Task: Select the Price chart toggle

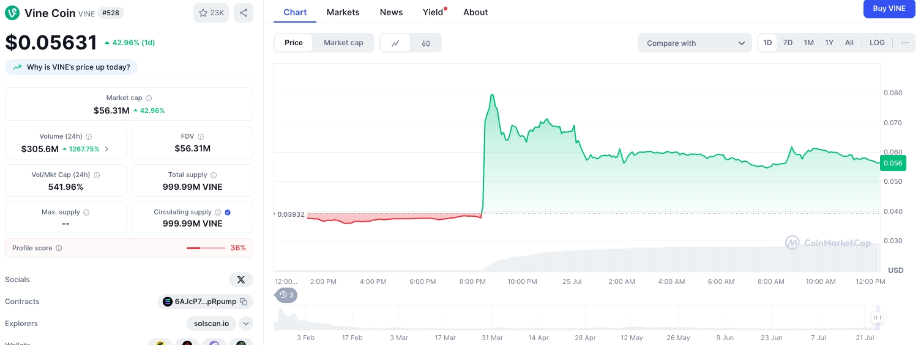Action: click(294, 43)
